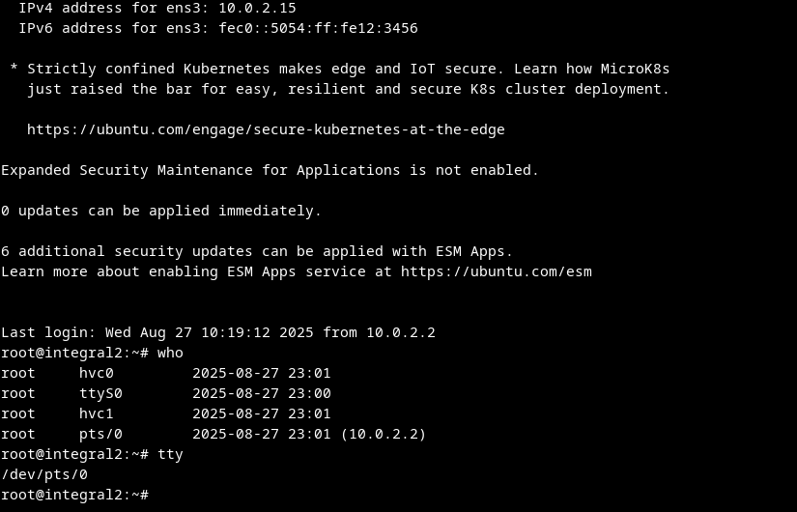This screenshot has width=797, height=512.
Task: Click the typed "tty" command
Action: (170, 454)
